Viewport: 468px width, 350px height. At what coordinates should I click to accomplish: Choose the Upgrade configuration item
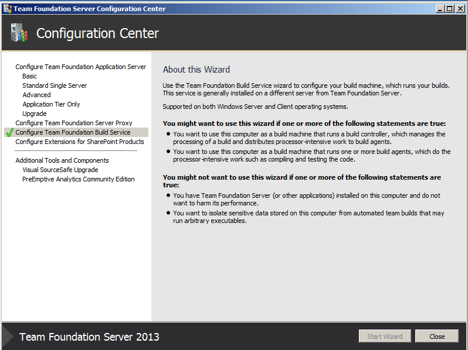tap(35, 114)
